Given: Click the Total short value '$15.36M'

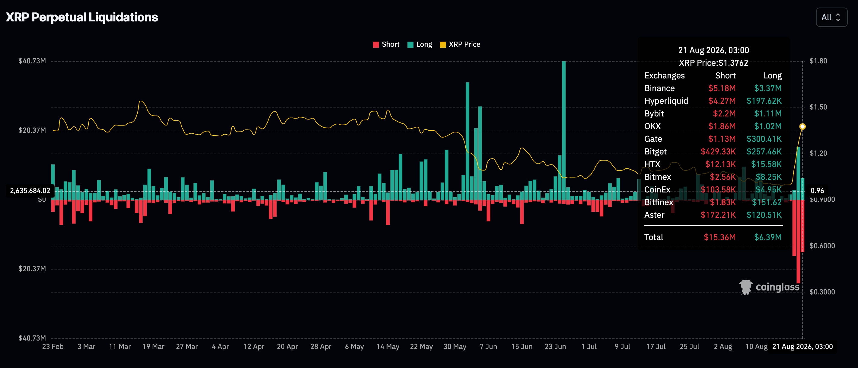Looking at the screenshot, I should point(719,237).
